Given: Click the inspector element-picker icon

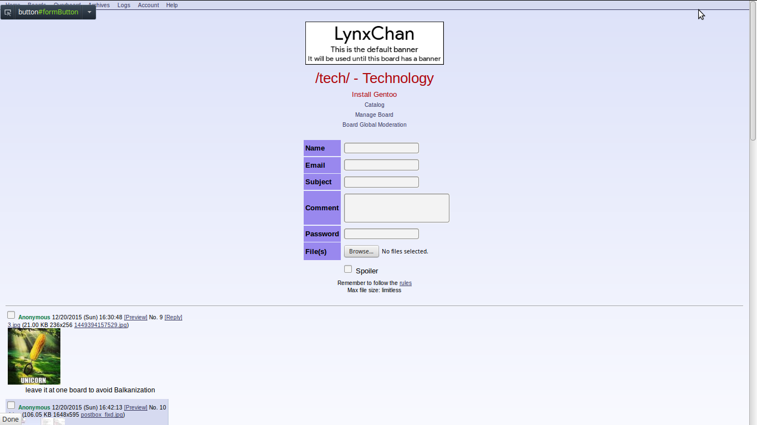Looking at the screenshot, I should click(8, 12).
